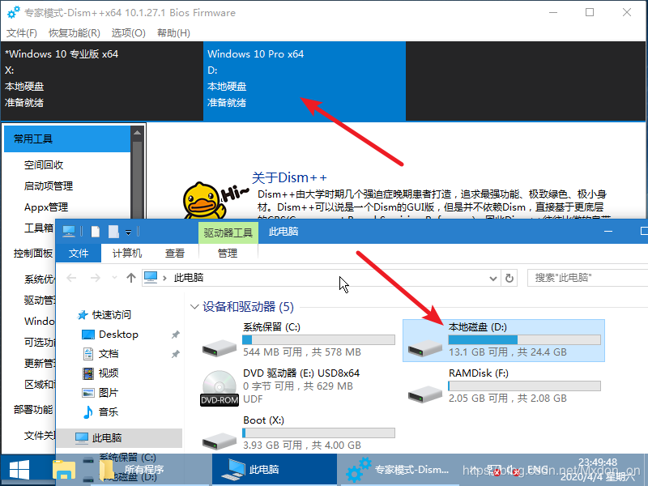Screen dimensions: 648x486
Task: Click the New Folder icon on quick access toolbar
Action: [113, 231]
